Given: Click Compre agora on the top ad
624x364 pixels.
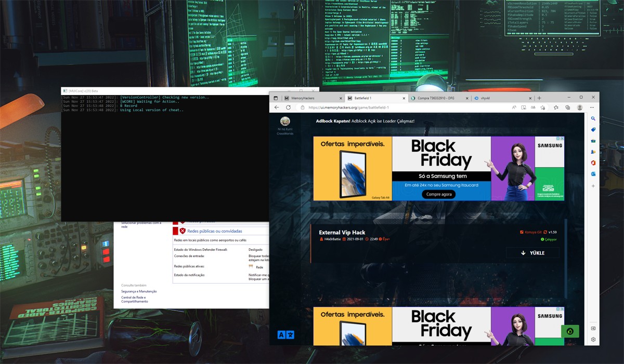Looking at the screenshot, I should tap(438, 194).
